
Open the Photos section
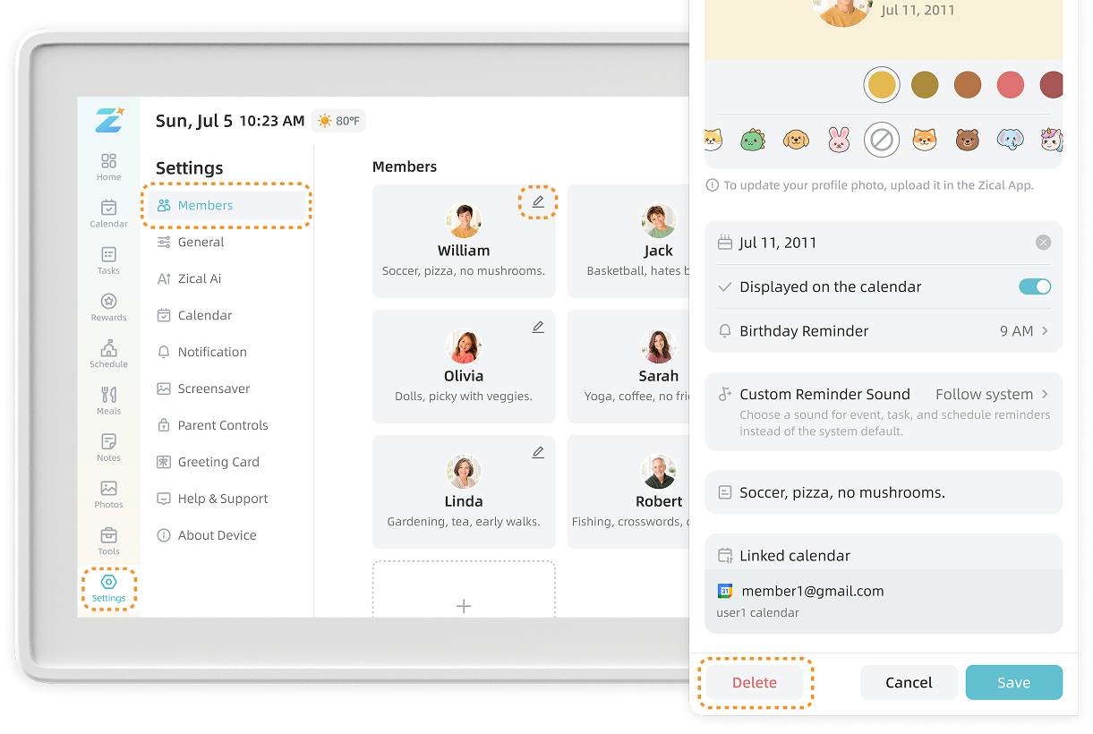click(x=108, y=493)
